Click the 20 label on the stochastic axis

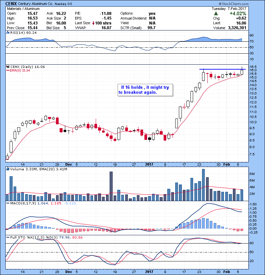click(251, 261)
